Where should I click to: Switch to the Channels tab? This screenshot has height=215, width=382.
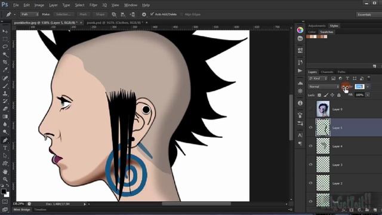click(327, 72)
